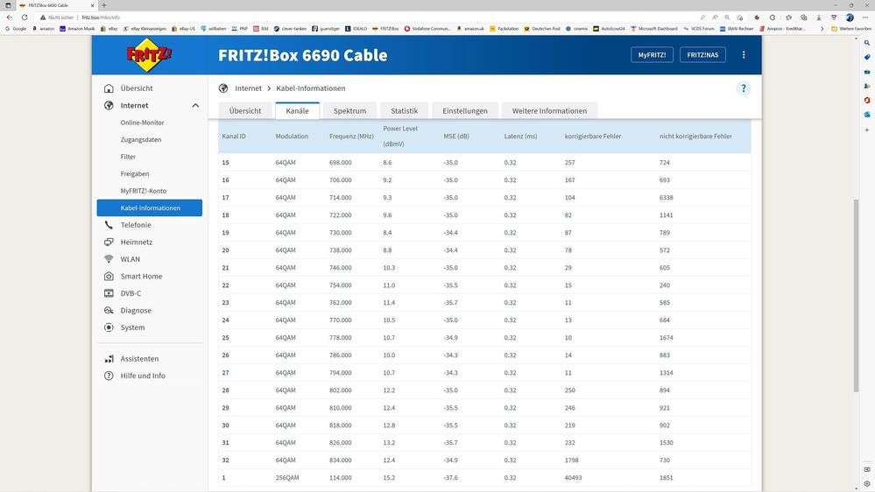Click frequency cell 698.000
This screenshot has height=492, width=875.
coord(341,162)
